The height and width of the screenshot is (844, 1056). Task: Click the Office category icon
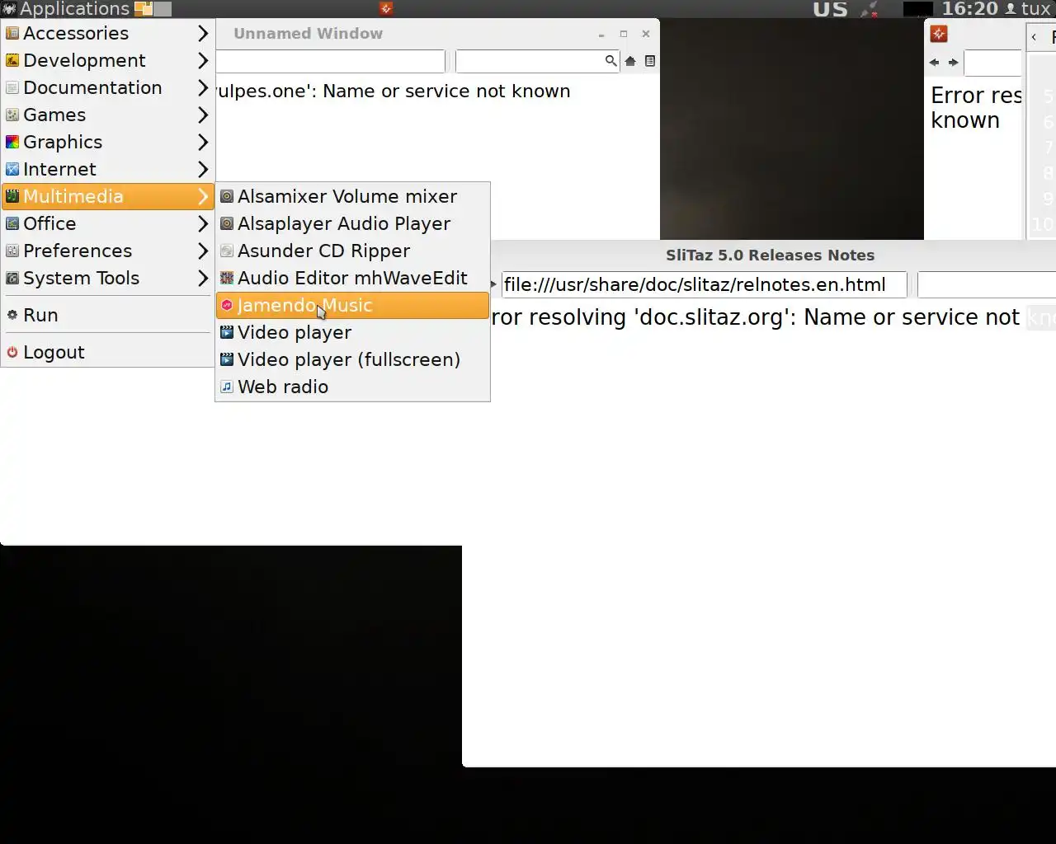coord(12,224)
